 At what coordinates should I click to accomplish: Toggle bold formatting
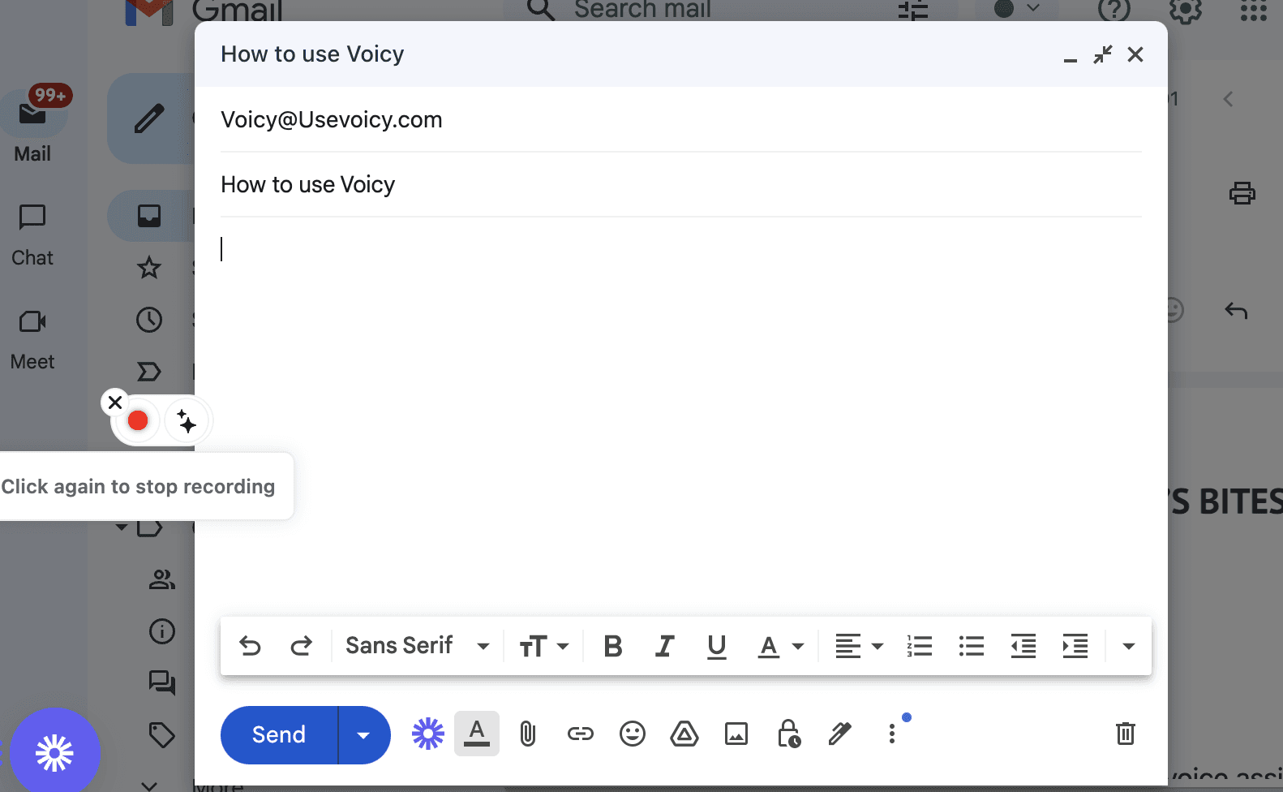coord(613,646)
